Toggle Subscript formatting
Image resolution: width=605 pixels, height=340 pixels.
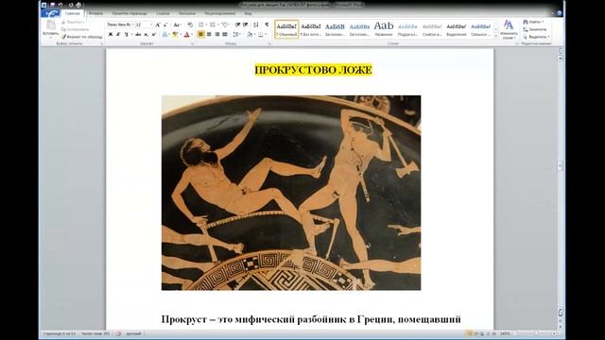(146, 35)
